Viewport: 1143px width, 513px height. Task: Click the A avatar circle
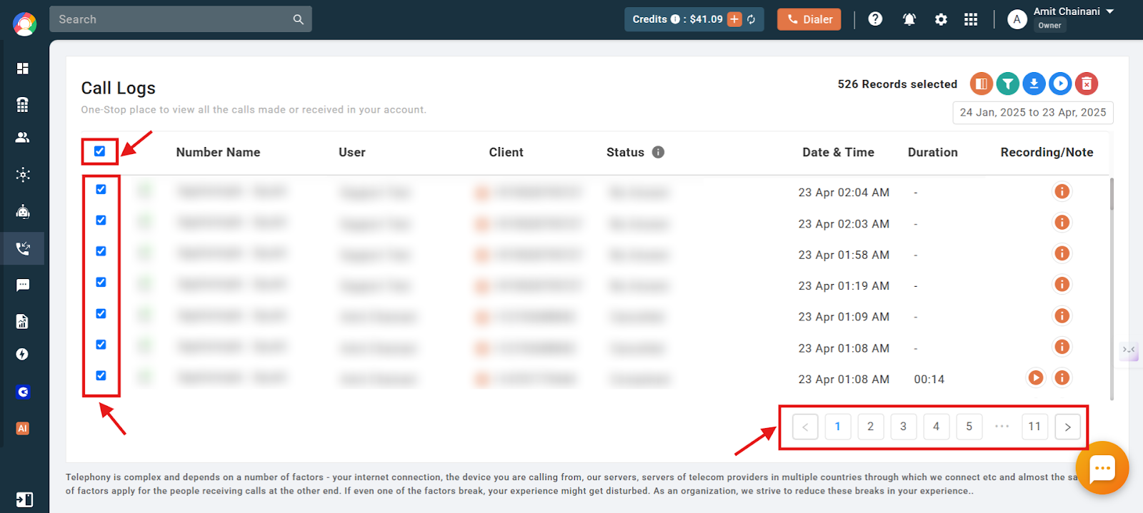[x=1017, y=19]
